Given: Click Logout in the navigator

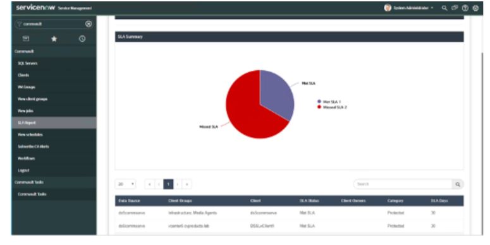Looking at the screenshot, I should click(54, 170).
